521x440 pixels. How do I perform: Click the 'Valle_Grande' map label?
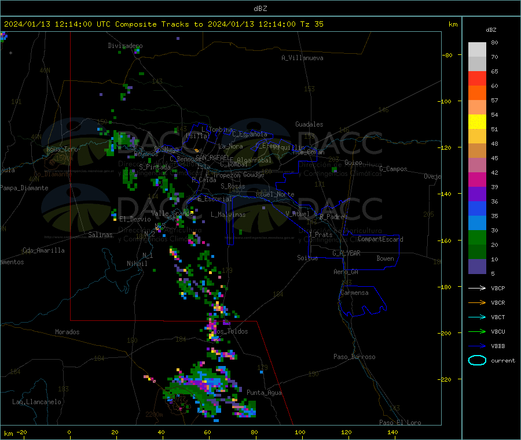[172, 213]
